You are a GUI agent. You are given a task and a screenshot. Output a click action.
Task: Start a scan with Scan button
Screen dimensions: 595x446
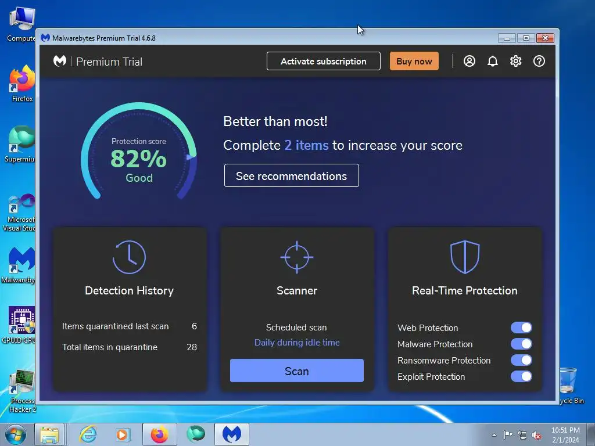click(297, 371)
